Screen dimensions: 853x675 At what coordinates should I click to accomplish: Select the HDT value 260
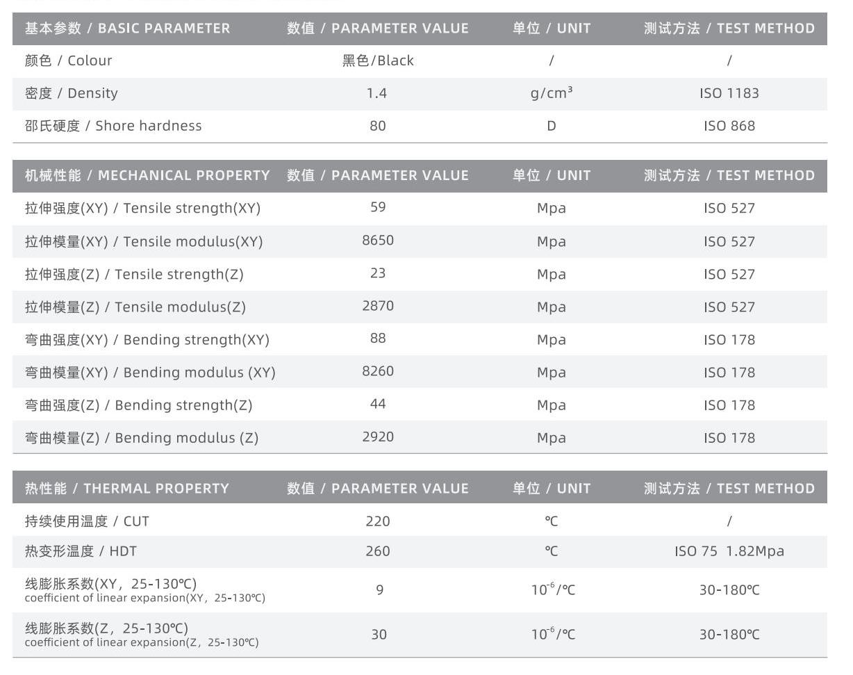378,551
